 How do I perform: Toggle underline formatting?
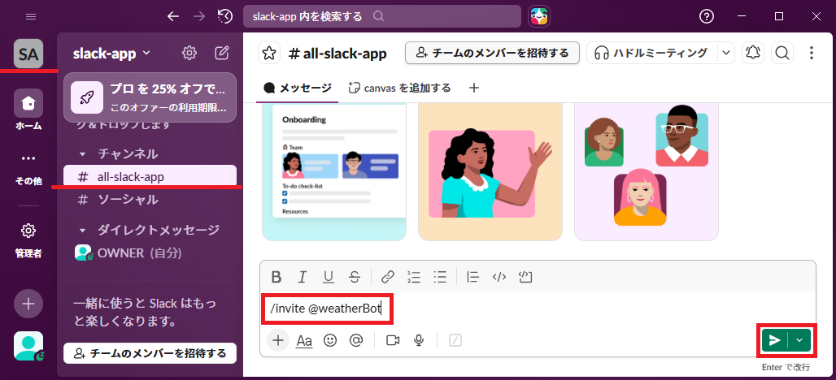tap(329, 277)
